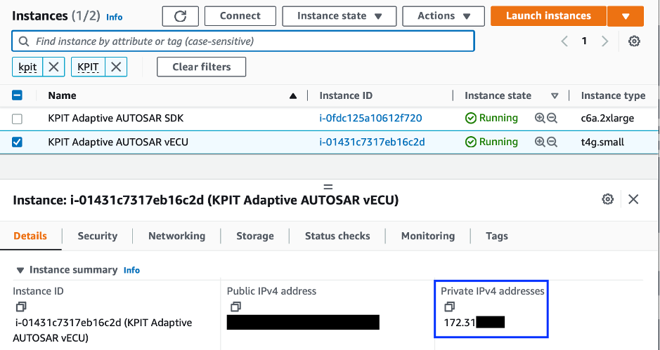Copy the Private IPv4 address
Screen dimensions: 660x350
coord(449,307)
